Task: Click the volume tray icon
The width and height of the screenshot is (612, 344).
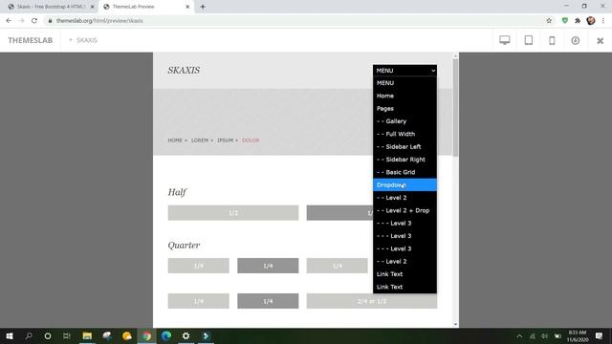Action: 544,335
